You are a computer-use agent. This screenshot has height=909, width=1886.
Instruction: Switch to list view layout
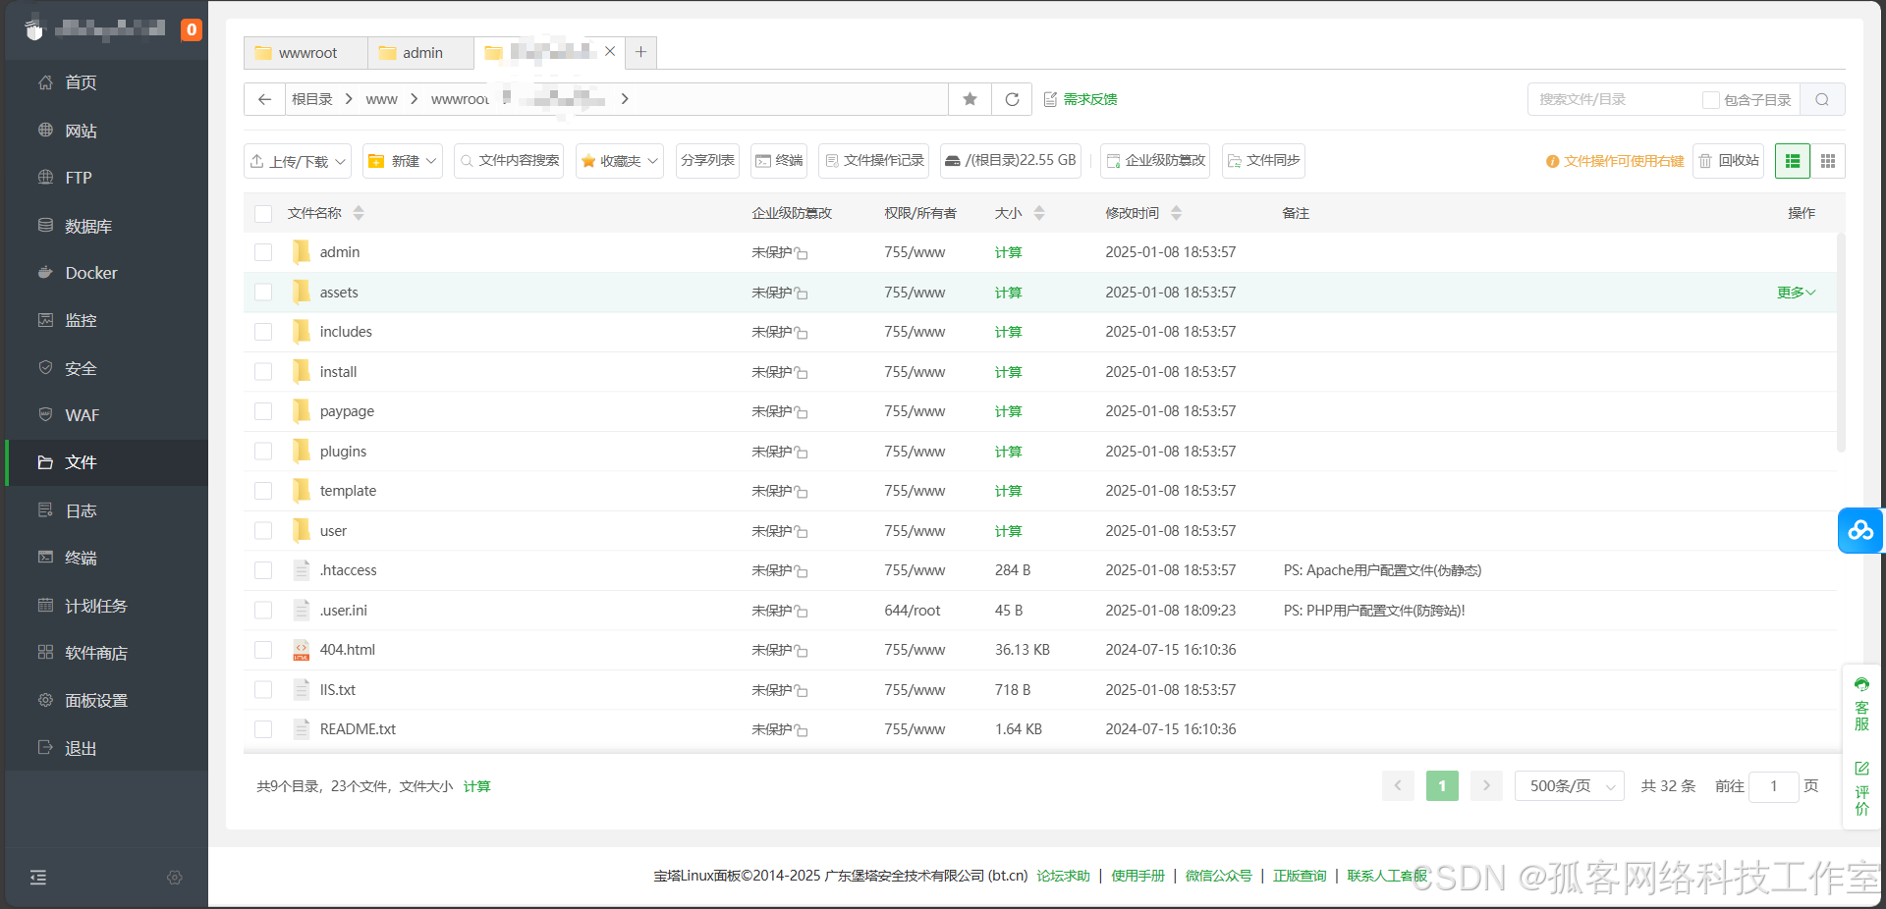click(x=1793, y=161)
